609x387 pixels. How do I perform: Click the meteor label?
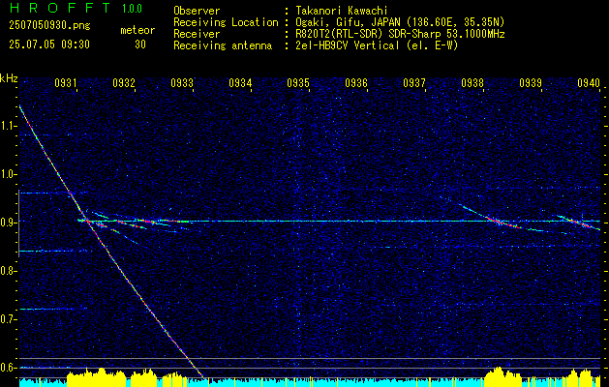(x=137, y=30)
